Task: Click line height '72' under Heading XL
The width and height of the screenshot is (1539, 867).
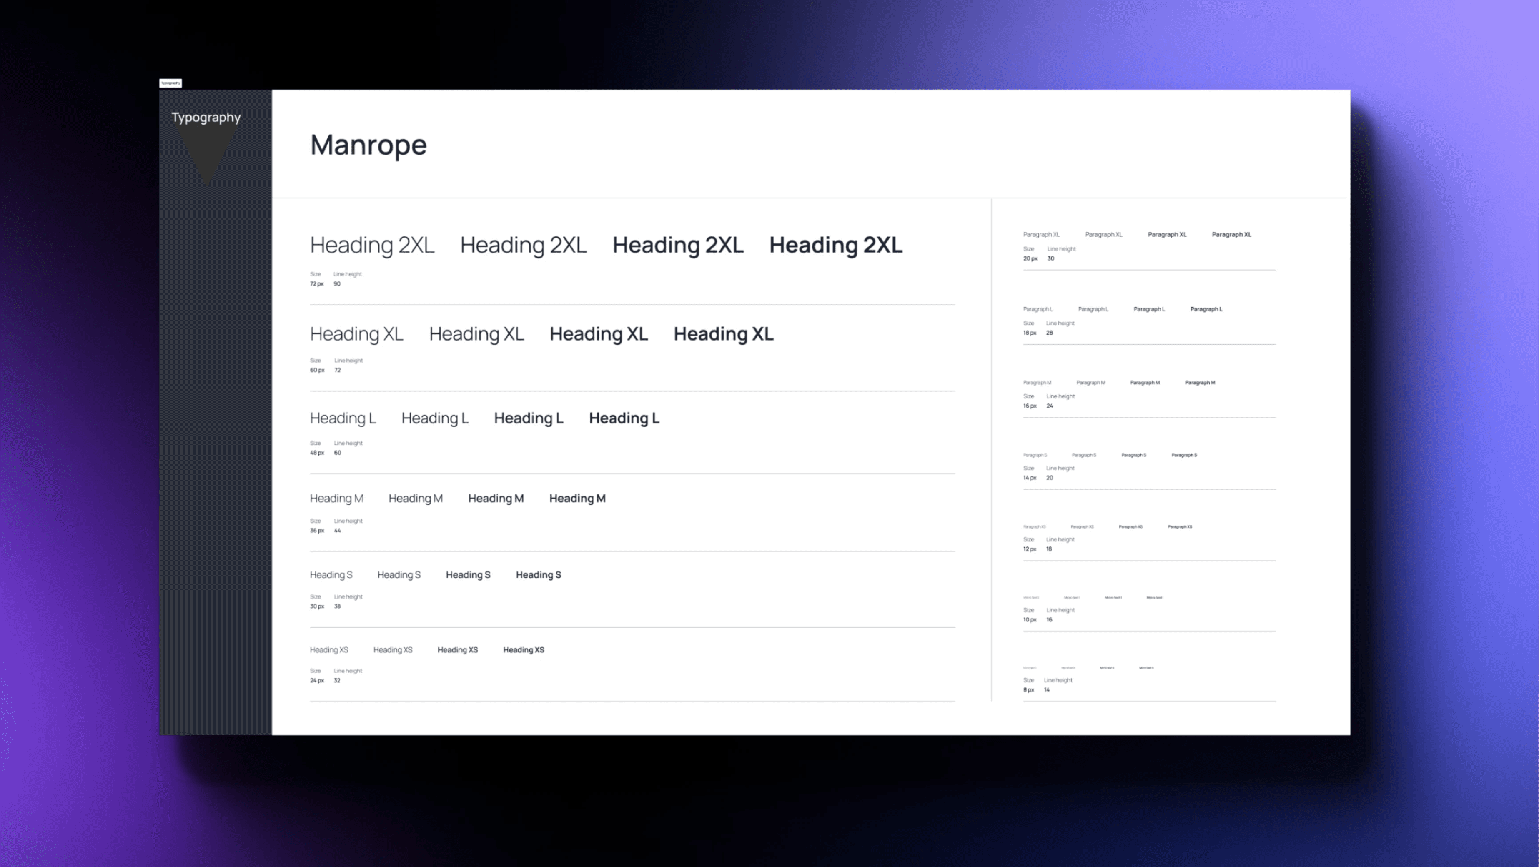Action: coord(338,371)
